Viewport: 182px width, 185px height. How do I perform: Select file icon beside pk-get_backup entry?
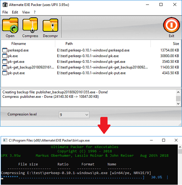coord(5,67)
